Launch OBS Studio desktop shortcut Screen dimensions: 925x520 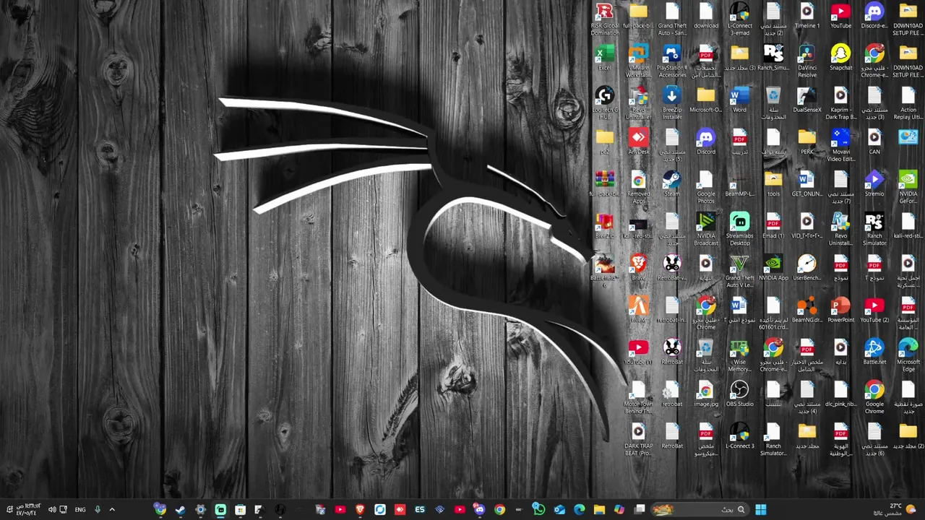pos(739,394)
